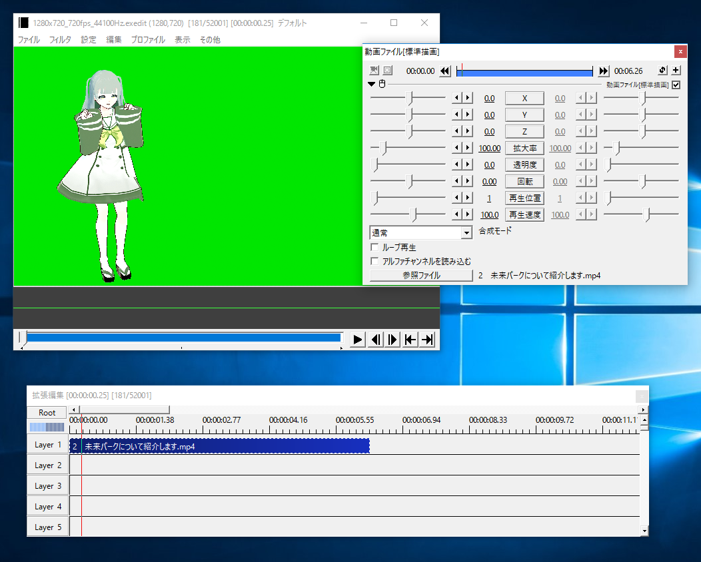701x562 pixels.
Task: Toggle Layer 3 visibility in the timeline
Action: [47, 486]
